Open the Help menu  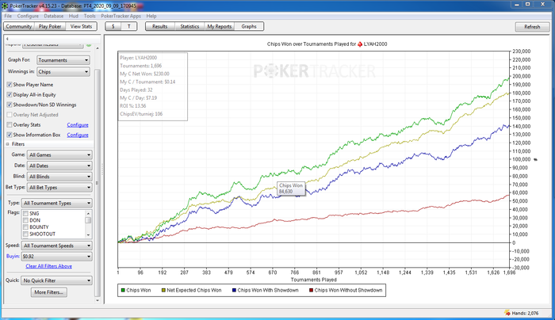click(151, 17)
